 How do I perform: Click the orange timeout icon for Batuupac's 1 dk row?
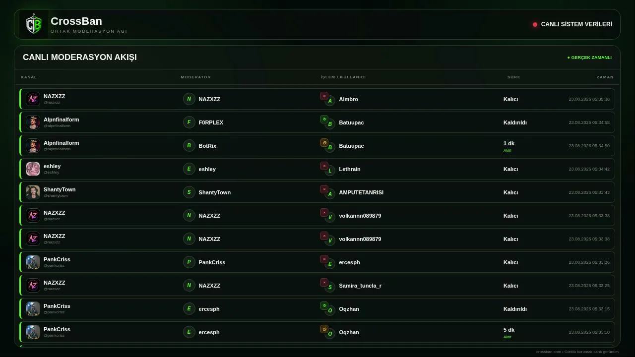[324, 143]
